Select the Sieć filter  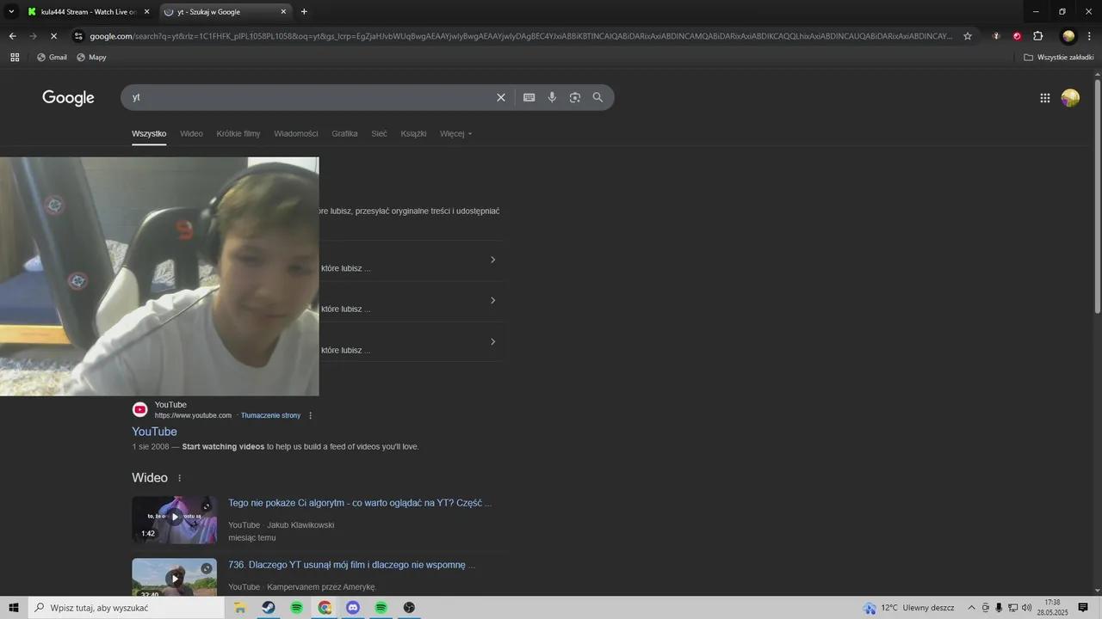[x=379, y=133]
